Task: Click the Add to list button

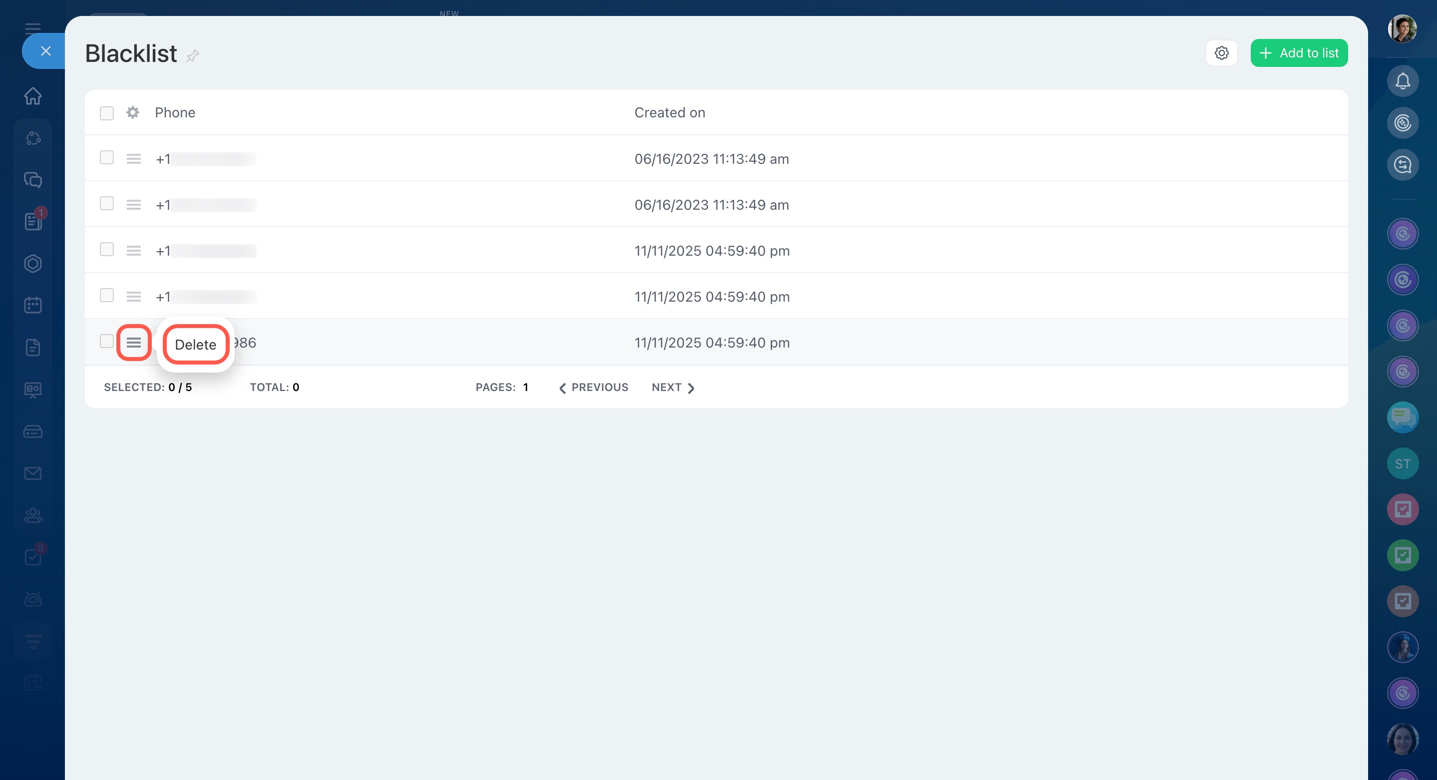Action: 1299,53
